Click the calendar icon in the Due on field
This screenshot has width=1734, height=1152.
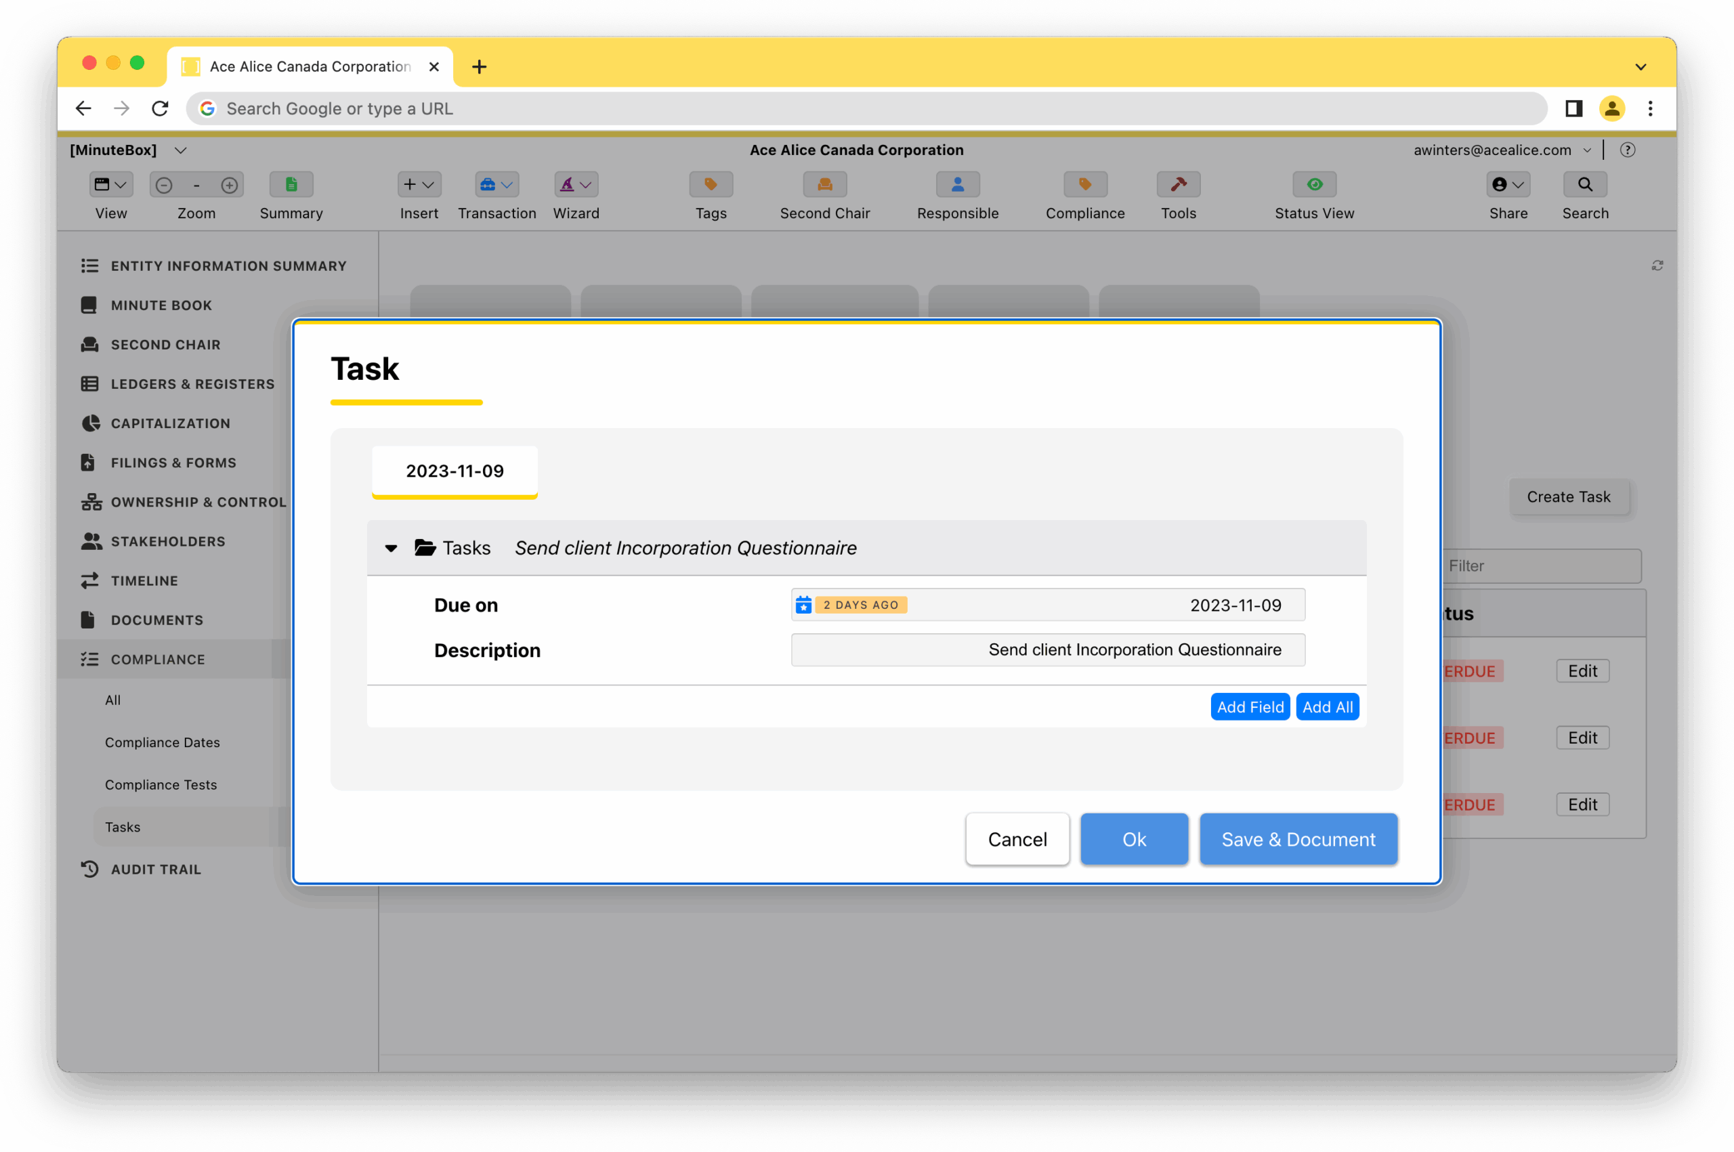(803, 605)
